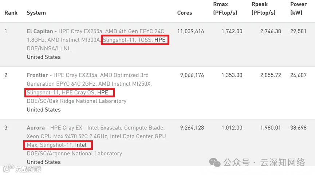Click the Rank column header
Image resolution: width=315 pixels, height=175 pixels.
click(11, 13)
